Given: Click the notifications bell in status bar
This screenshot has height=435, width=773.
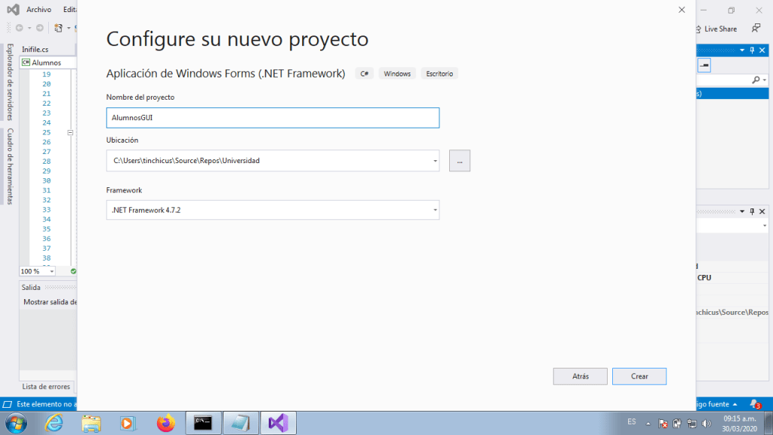Looking at the screenshot, I should coord(754,405).
